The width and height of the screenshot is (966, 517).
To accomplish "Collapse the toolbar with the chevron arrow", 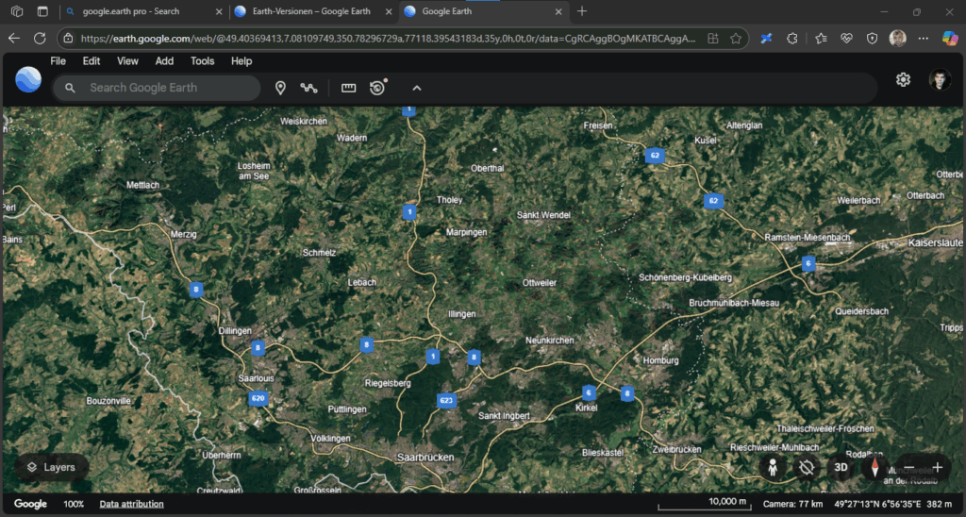I will coord(416,88).
